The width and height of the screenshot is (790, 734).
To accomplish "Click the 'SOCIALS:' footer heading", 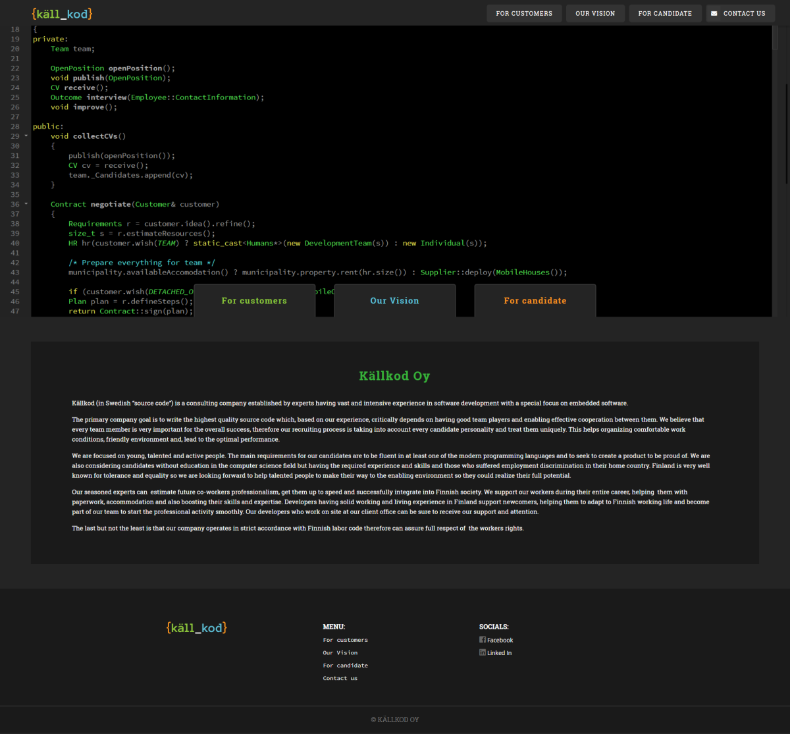I will click(x=494, y=627).
